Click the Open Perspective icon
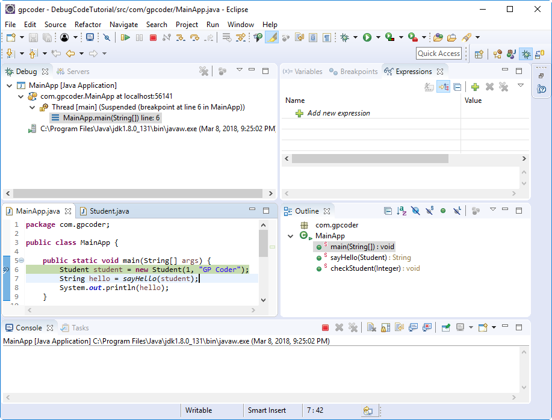 tap(479, 54)
